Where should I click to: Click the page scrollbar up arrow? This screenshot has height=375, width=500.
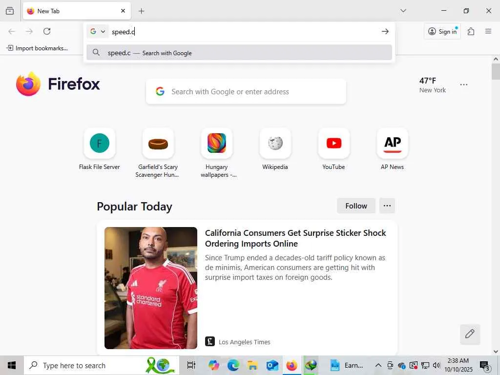click(x=496, y=59)
